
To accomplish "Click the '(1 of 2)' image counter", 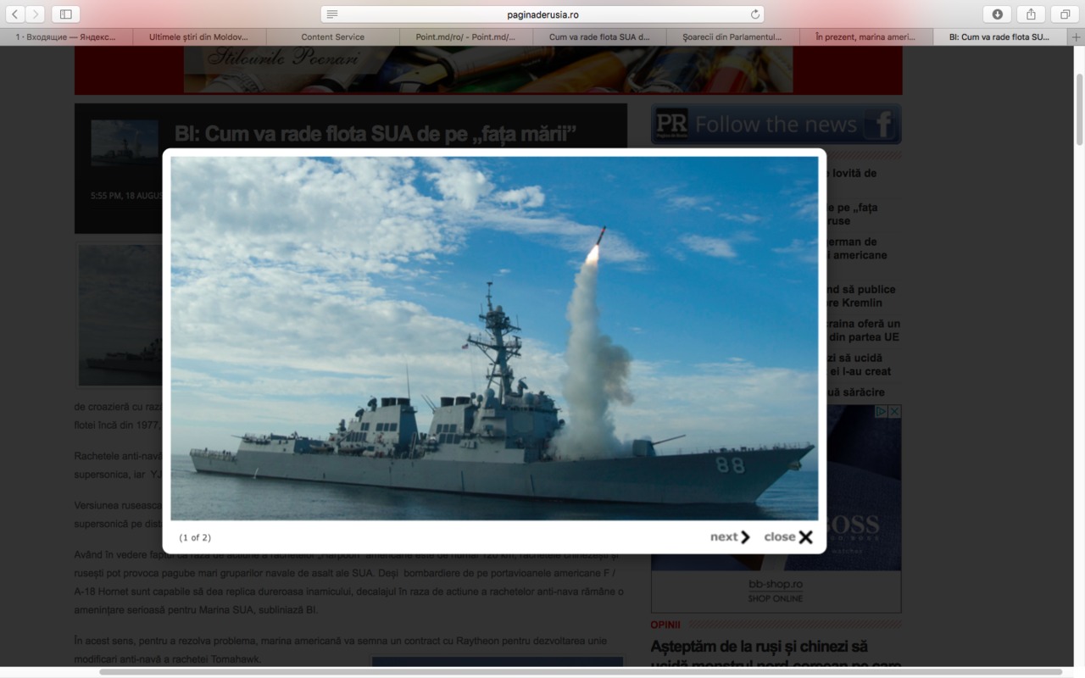I will 195,537.
